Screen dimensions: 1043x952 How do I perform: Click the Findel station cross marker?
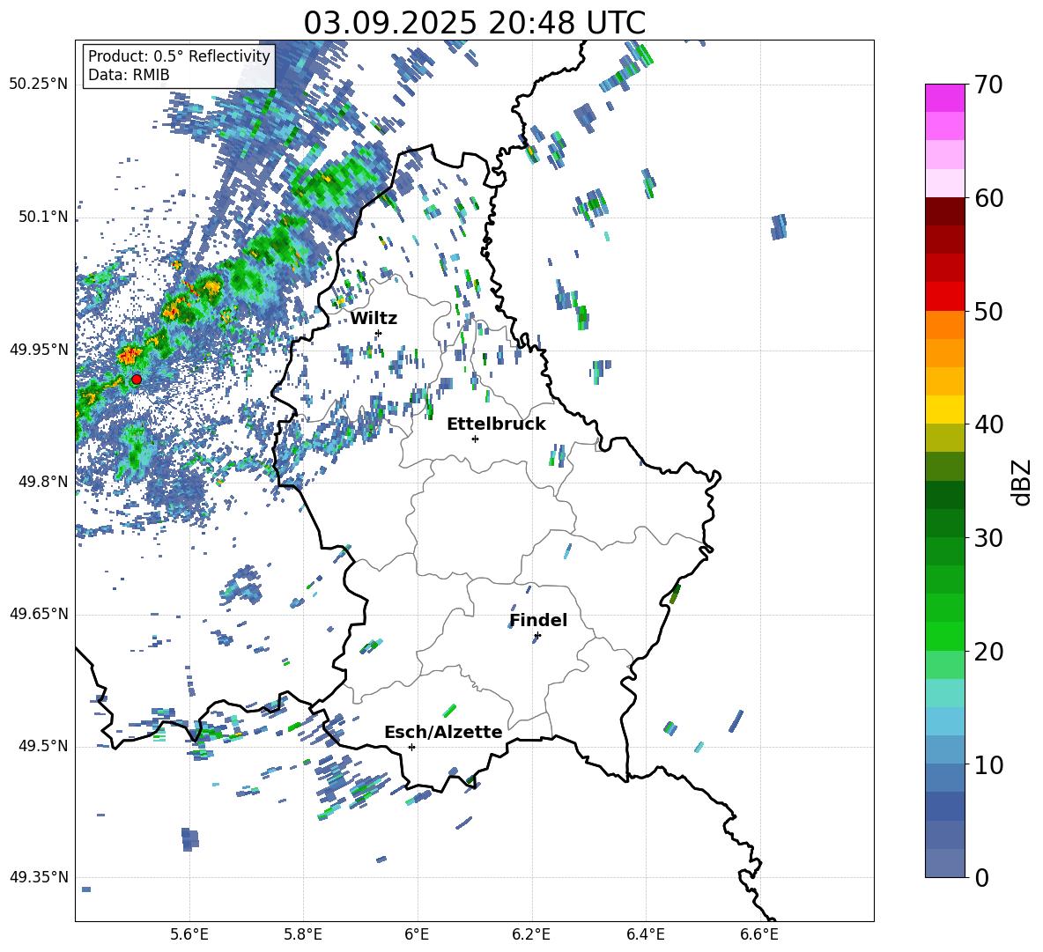(x=537, y=636)
